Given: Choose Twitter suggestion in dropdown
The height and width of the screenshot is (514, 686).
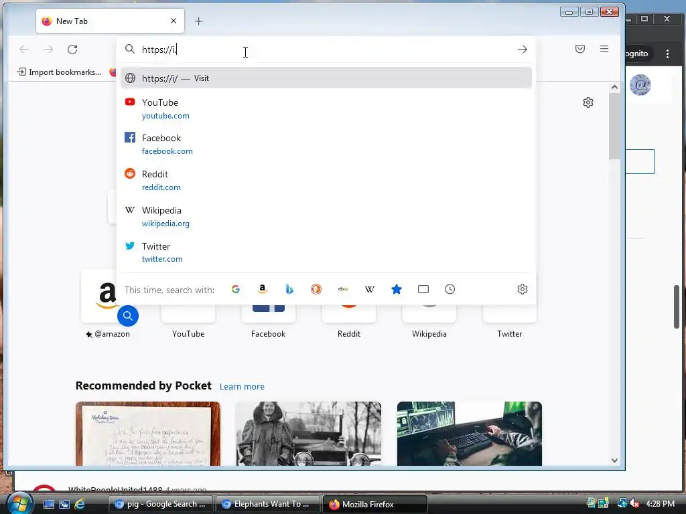Looking at the screenshot, I should (x=326, y=252).
